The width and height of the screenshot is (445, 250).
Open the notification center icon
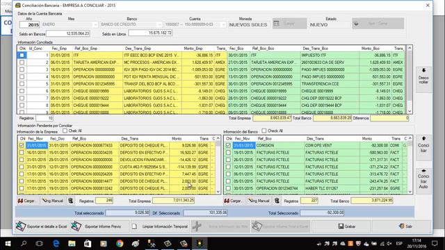pos(435,243)
